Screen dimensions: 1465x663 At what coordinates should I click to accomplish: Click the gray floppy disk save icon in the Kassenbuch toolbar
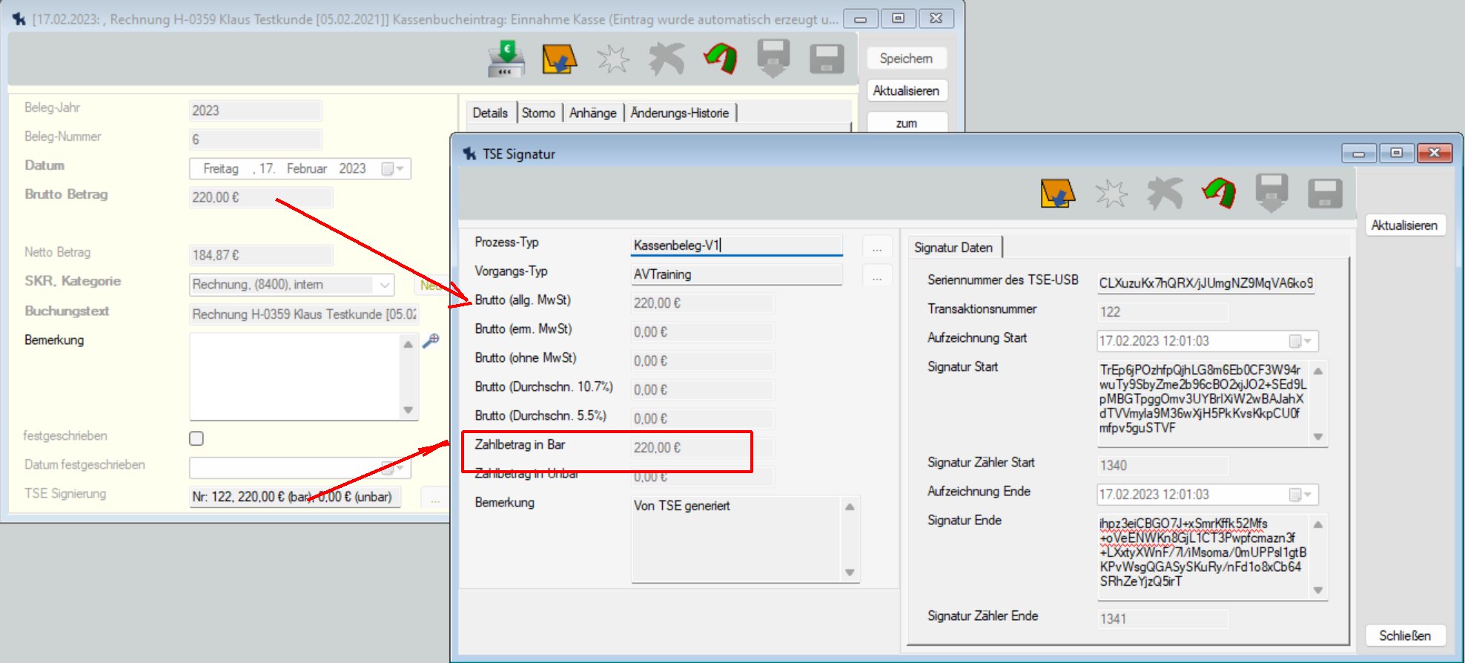click(827, 59)
